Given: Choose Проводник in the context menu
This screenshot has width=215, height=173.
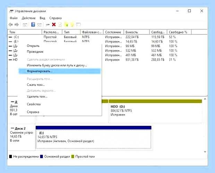Looking at the screenshot, I should click(35, 52).
